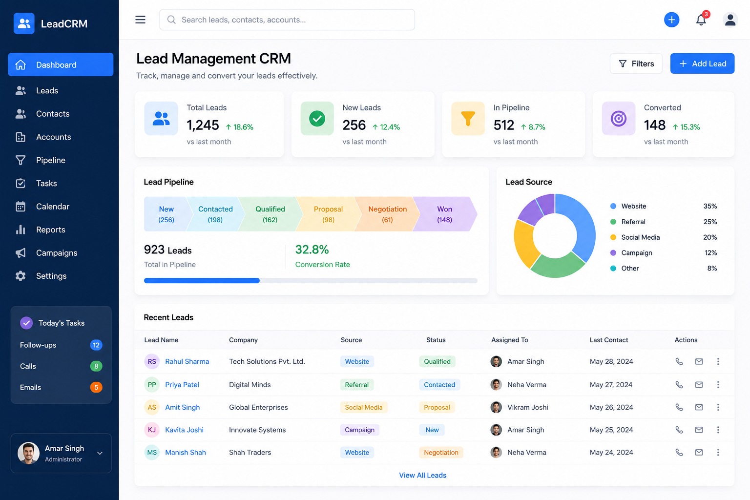Follow the View All Leads link
750x500 pixels.
[422, 475]
